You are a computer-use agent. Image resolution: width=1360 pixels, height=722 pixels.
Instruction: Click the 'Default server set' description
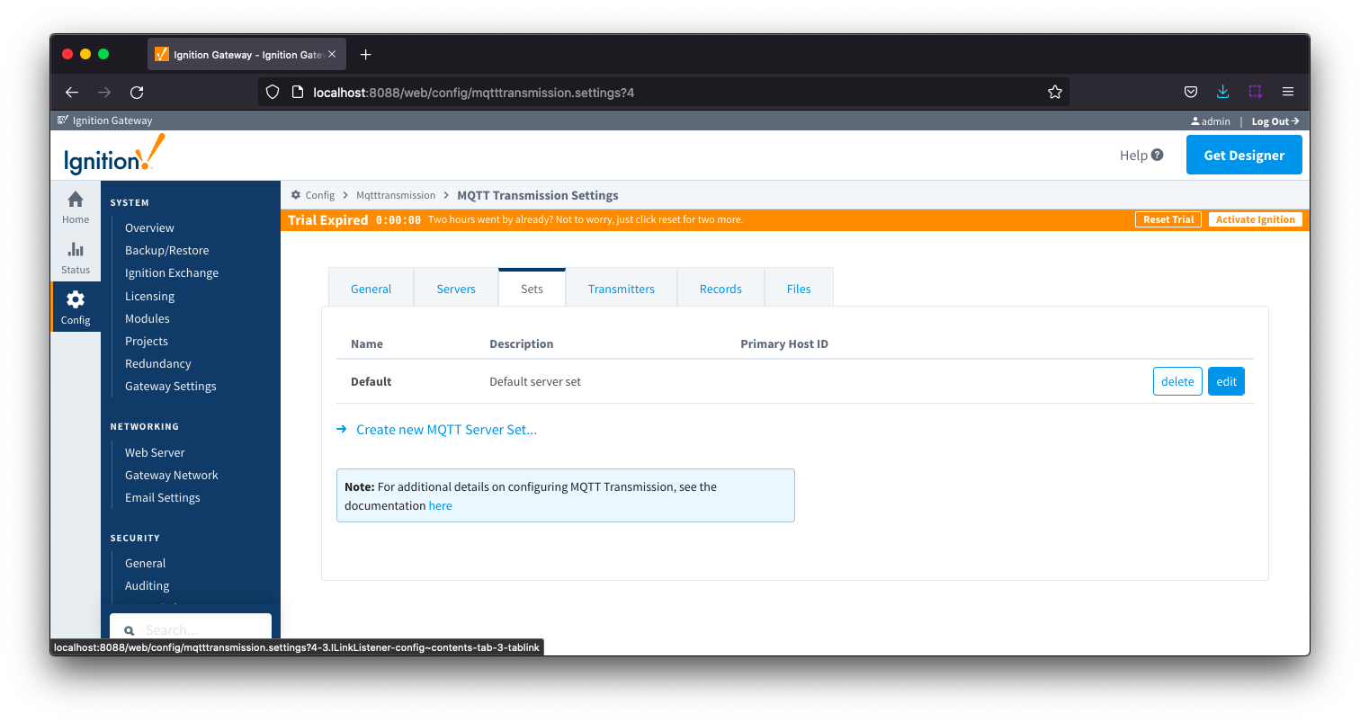pyautogui.click(x=535, y=381)
